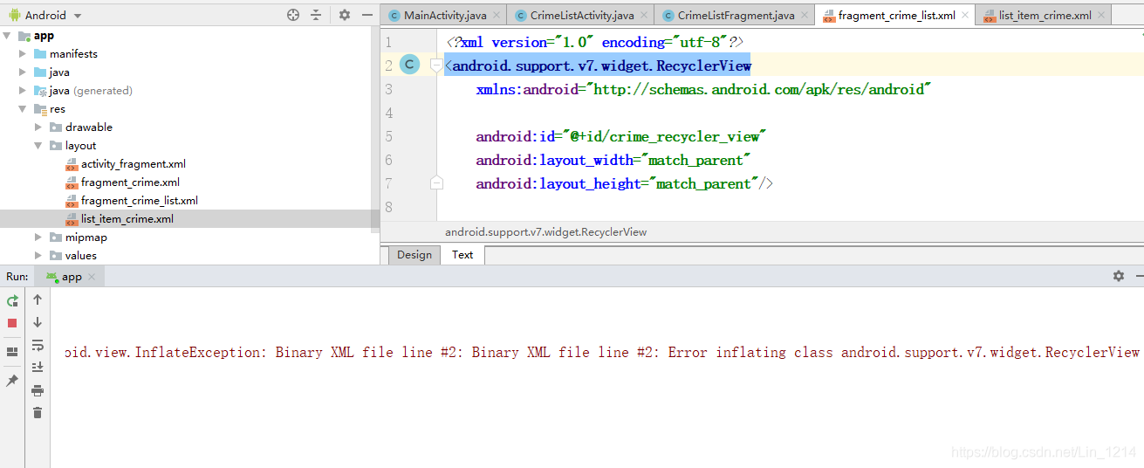Click breadcrumb android.support.v7.widget.RecyclerView

546,231
